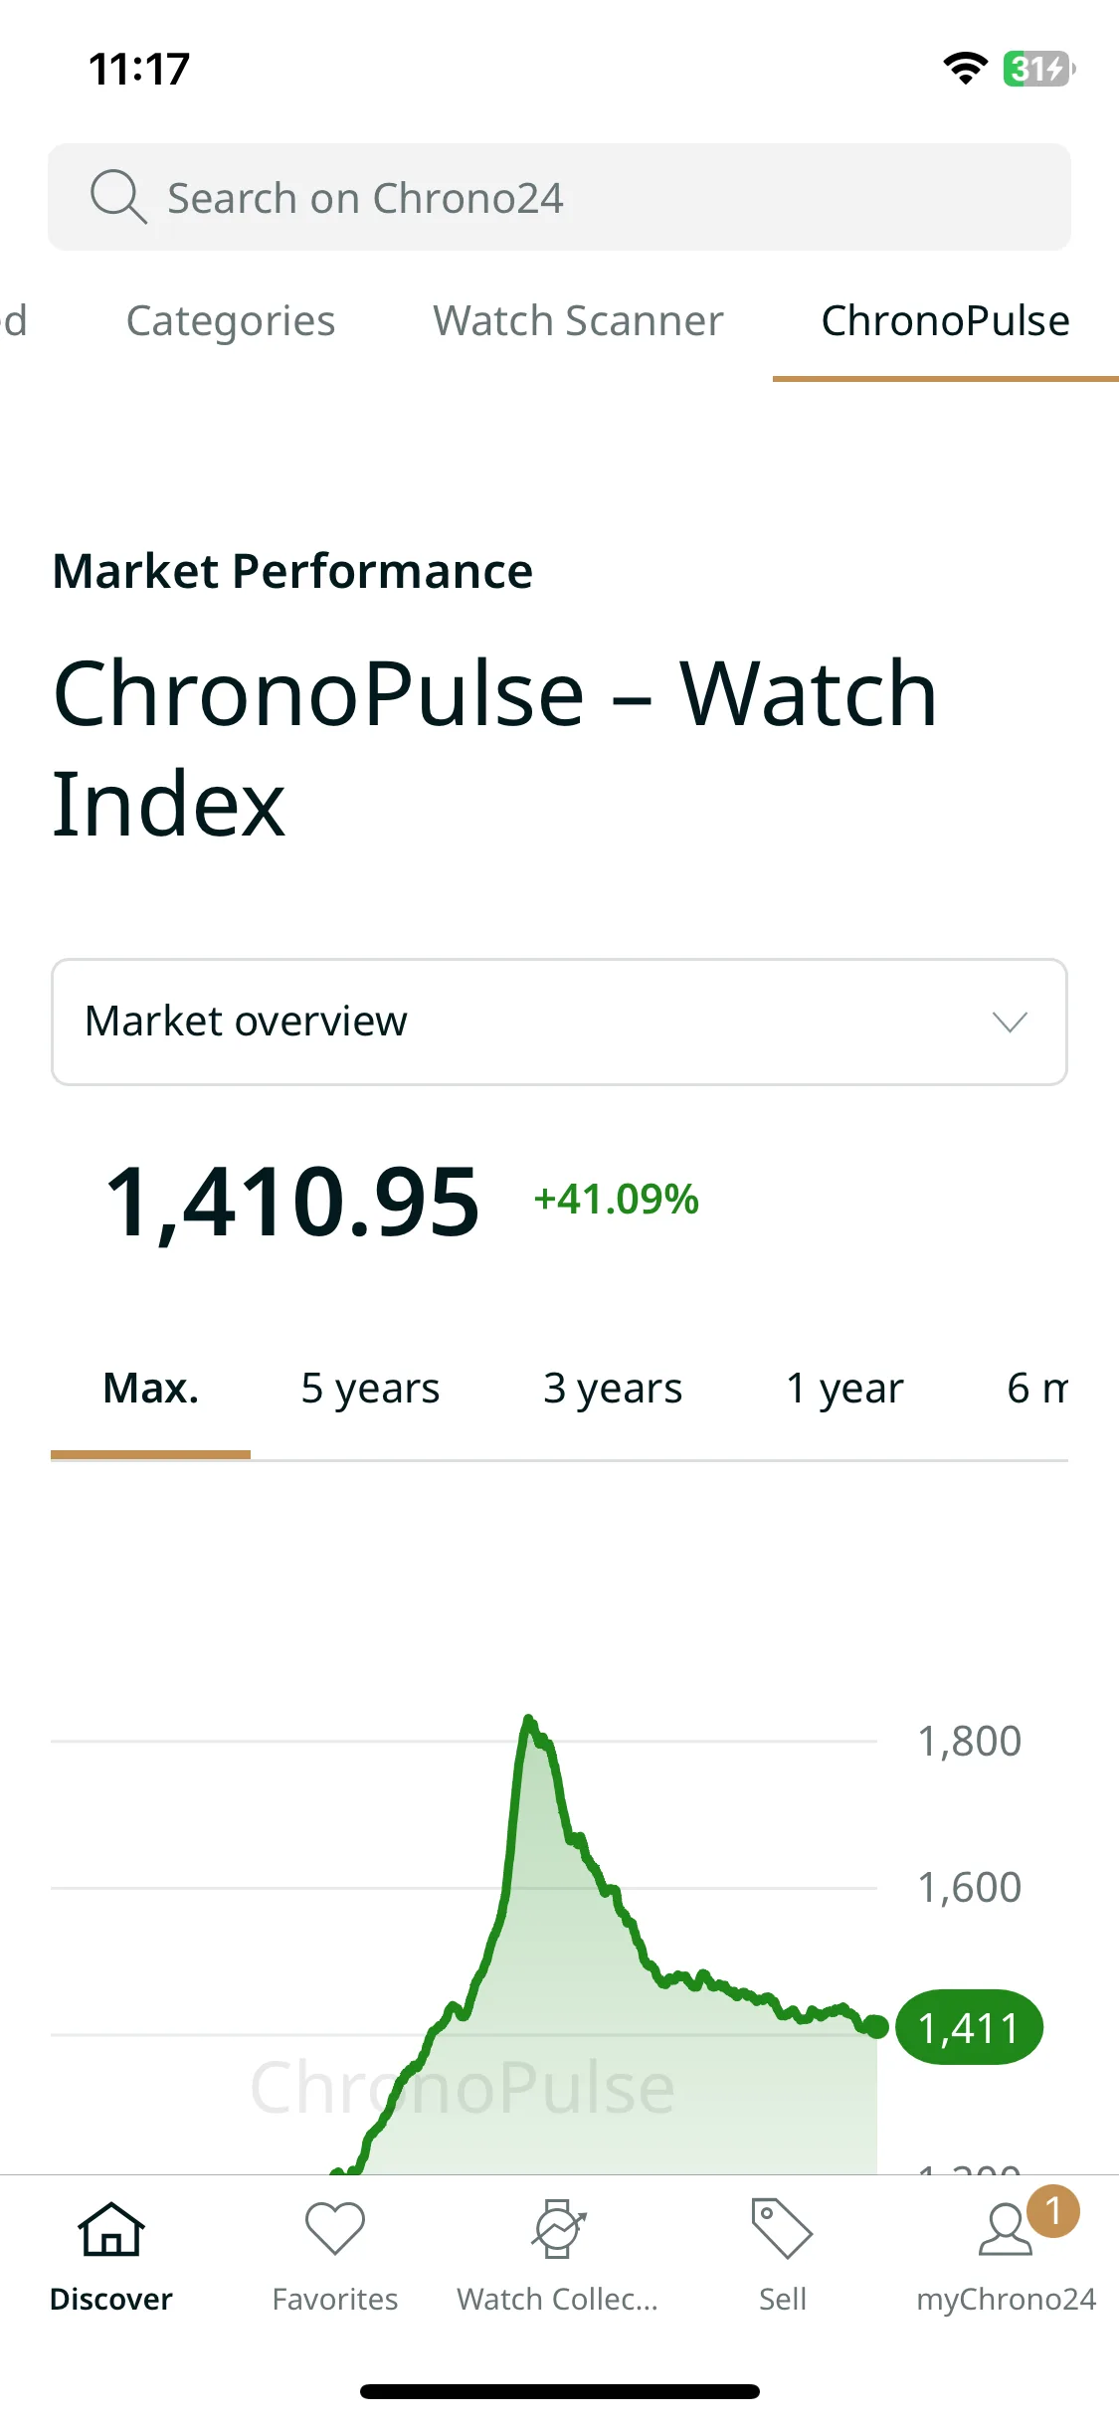Viewport: 1119px width, 2423px height.
Task: Tap the battery status indicator
Action: pyautogui.click(x=1038, y=69)
